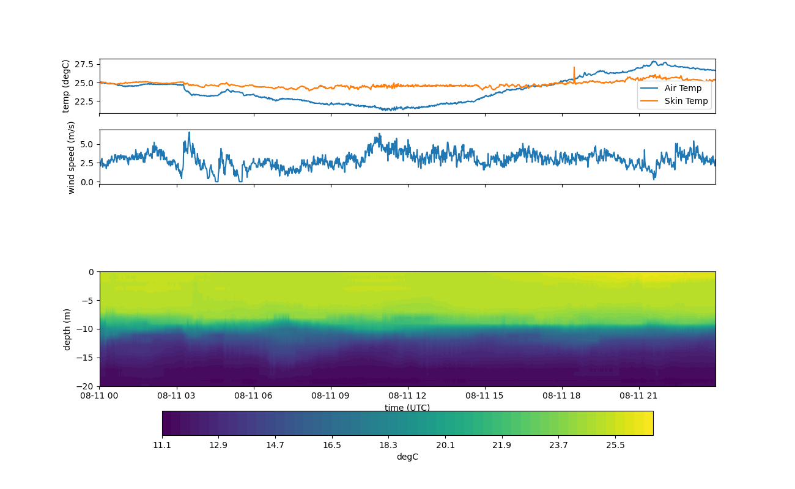Click the 11.1 colorbar tick label
Image resolution: width=795 pixels, height=489 pixels.
[162, 445]
